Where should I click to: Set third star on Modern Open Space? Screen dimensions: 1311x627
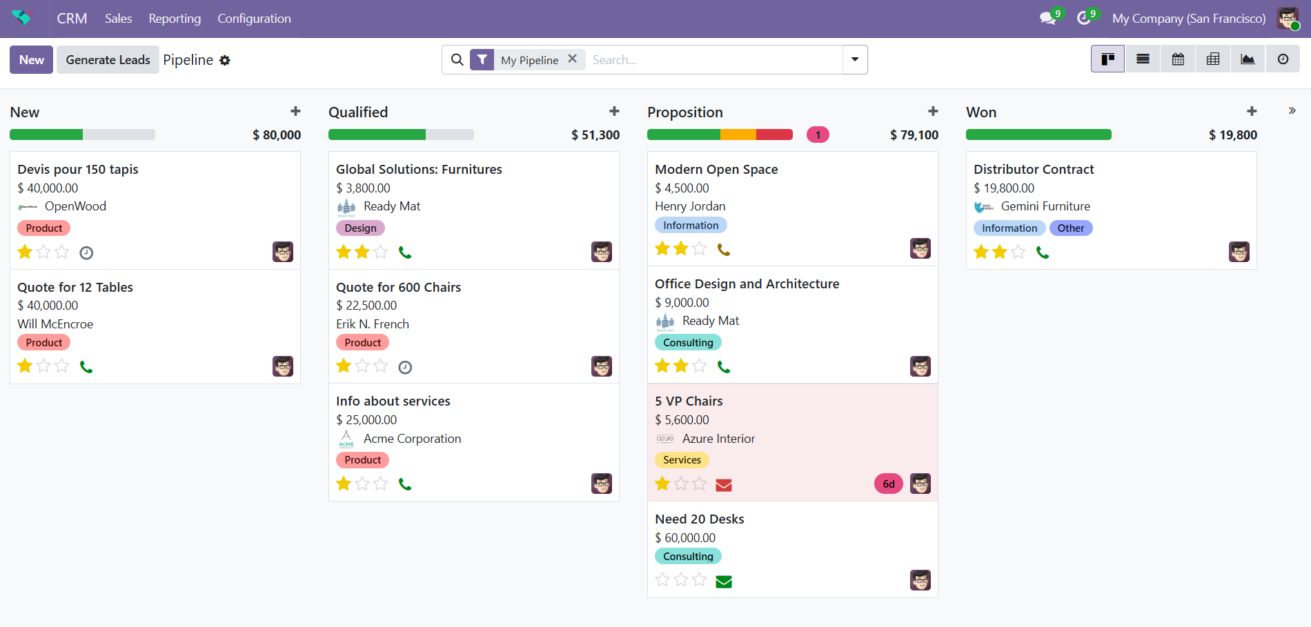700,248
